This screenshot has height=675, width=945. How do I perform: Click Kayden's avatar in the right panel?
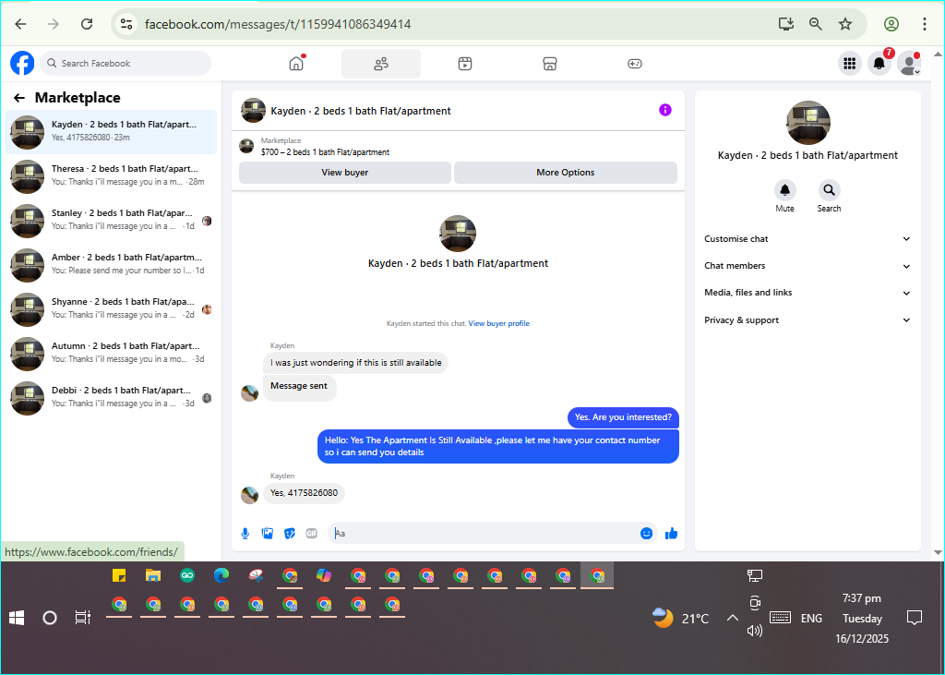[x=808, y=123]
